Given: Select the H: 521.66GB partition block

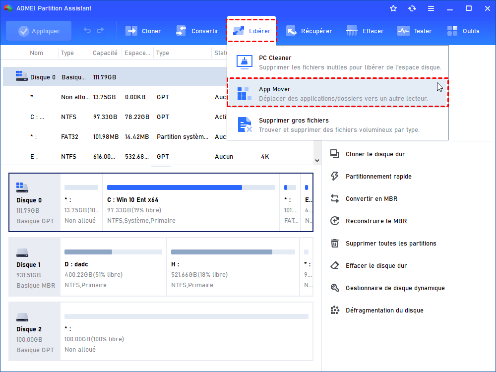Looking at the screenshot, I should coord(233,267).
